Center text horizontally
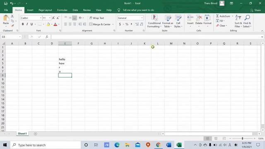The height and width of the screenshot is (149, 265). click(70, 24)
